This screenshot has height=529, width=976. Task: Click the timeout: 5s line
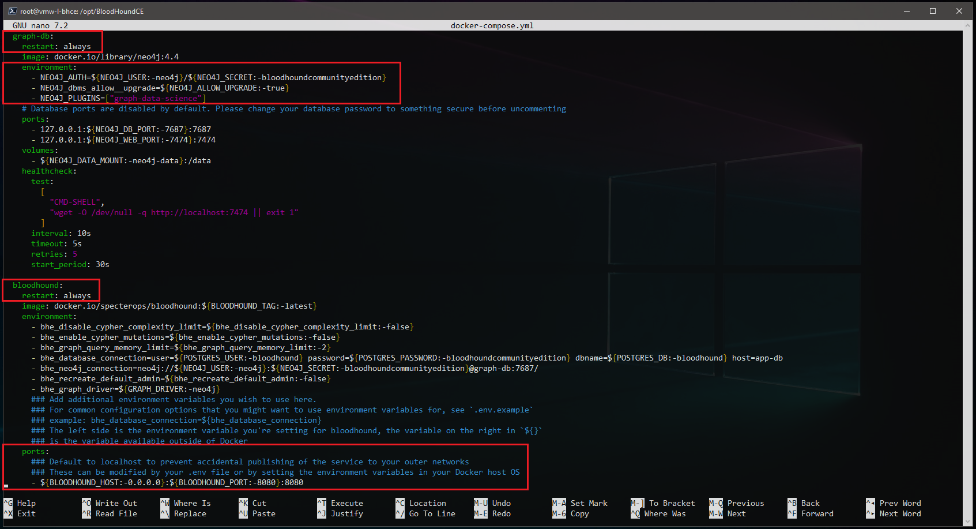pos(56,243)
